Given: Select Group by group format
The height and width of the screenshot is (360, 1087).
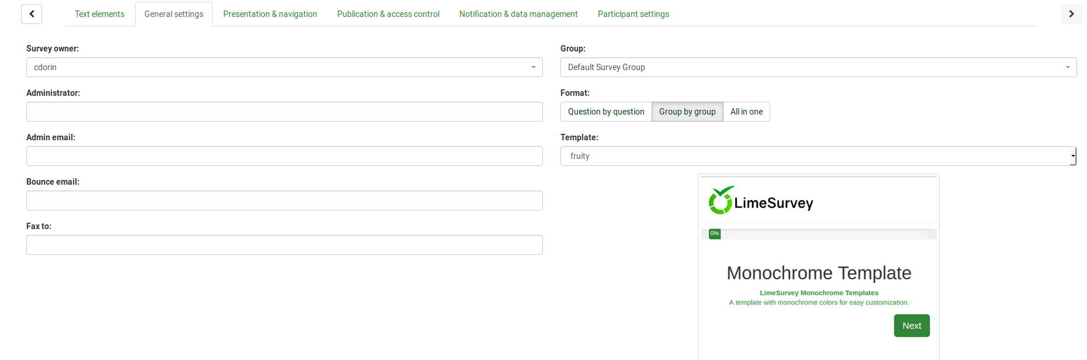Looking at the screenshot, I should tap(687, 112).
